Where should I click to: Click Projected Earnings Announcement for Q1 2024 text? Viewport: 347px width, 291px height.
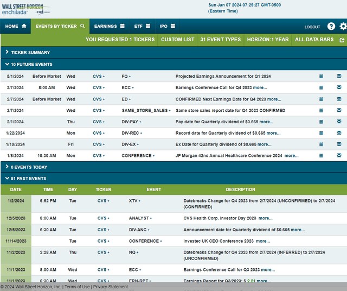223,76
